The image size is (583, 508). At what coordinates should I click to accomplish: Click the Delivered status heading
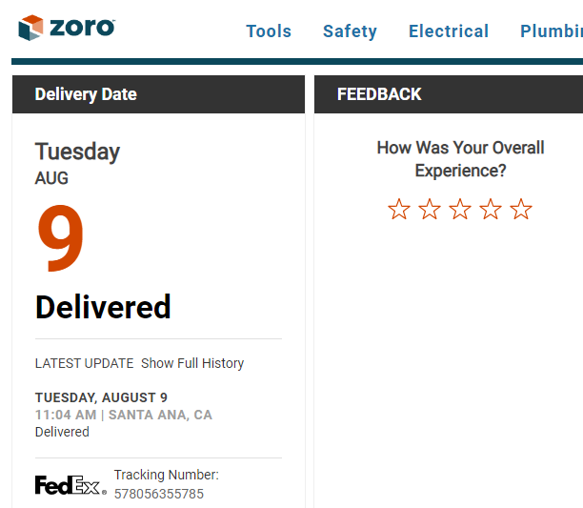[x=103, y=307]
